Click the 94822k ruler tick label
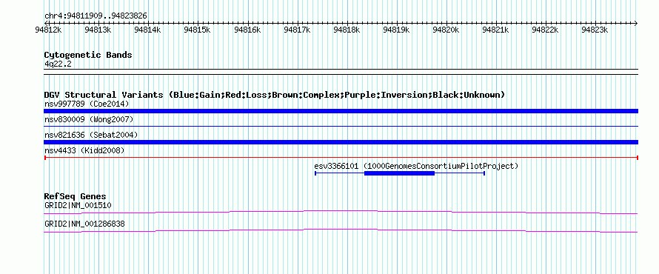 546,30
